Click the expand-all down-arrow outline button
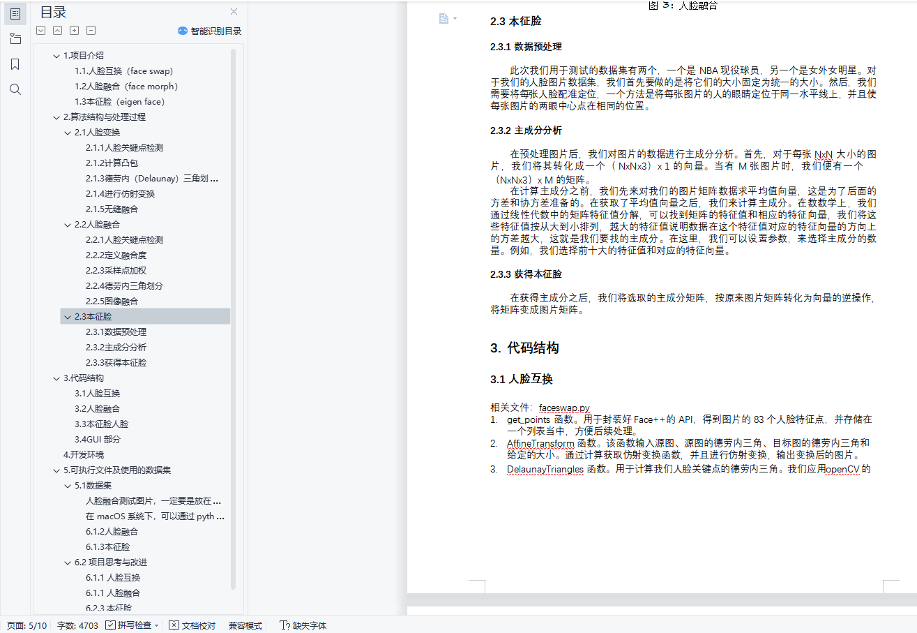Image resolution: width=917 pixels, height=633 pixels. click(x=40, y=30)
